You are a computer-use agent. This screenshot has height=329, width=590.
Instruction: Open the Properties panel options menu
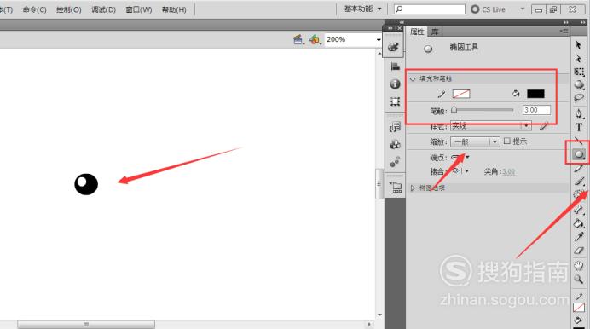tap(564, 32)
